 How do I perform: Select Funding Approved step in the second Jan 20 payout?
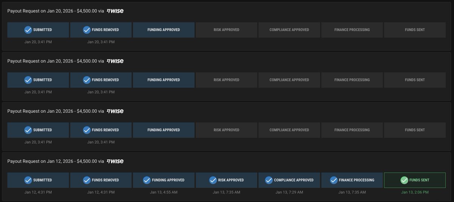coord(164,80)
